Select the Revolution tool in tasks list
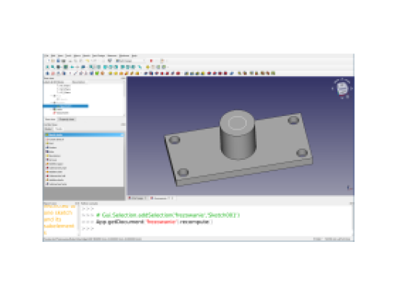This screenshot has width=397, height=297. 54,156
